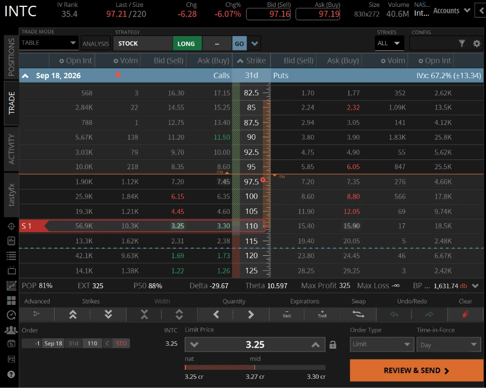The width and height of the screenshot is (486, 388).
Task: Collapse the panel with top-right arrow
Action: pyautogui.click(x=481, y=11)
